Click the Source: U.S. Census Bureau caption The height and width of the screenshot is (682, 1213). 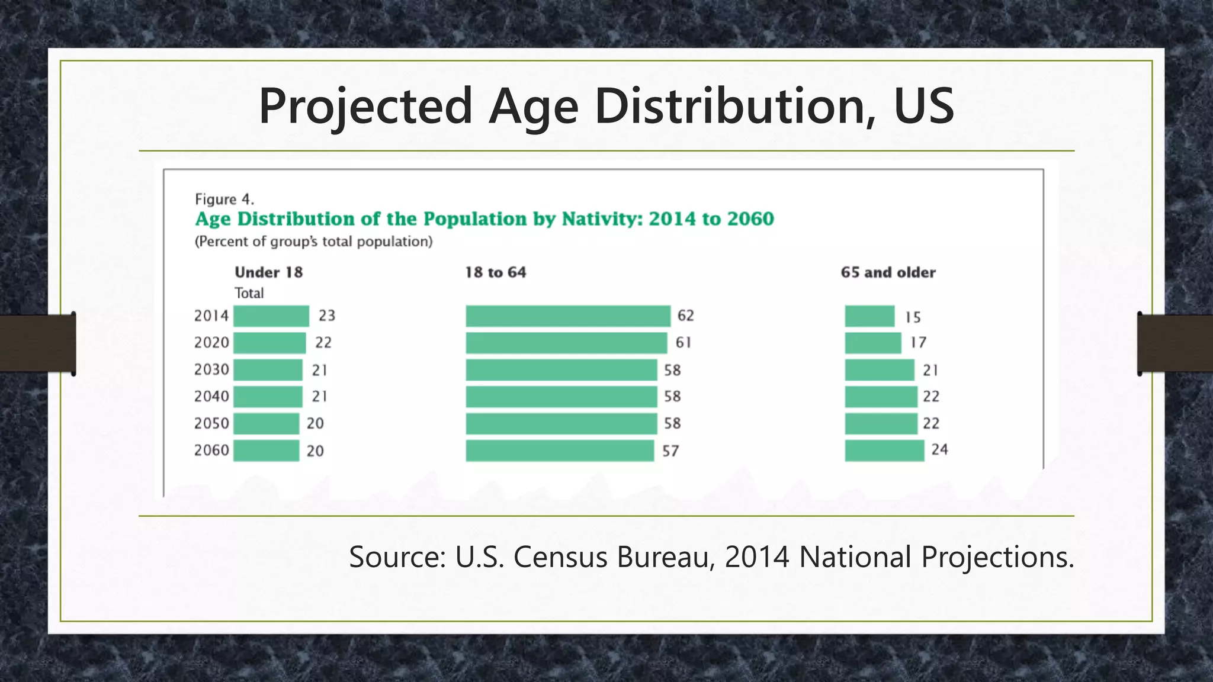click(x=711, y=557)
